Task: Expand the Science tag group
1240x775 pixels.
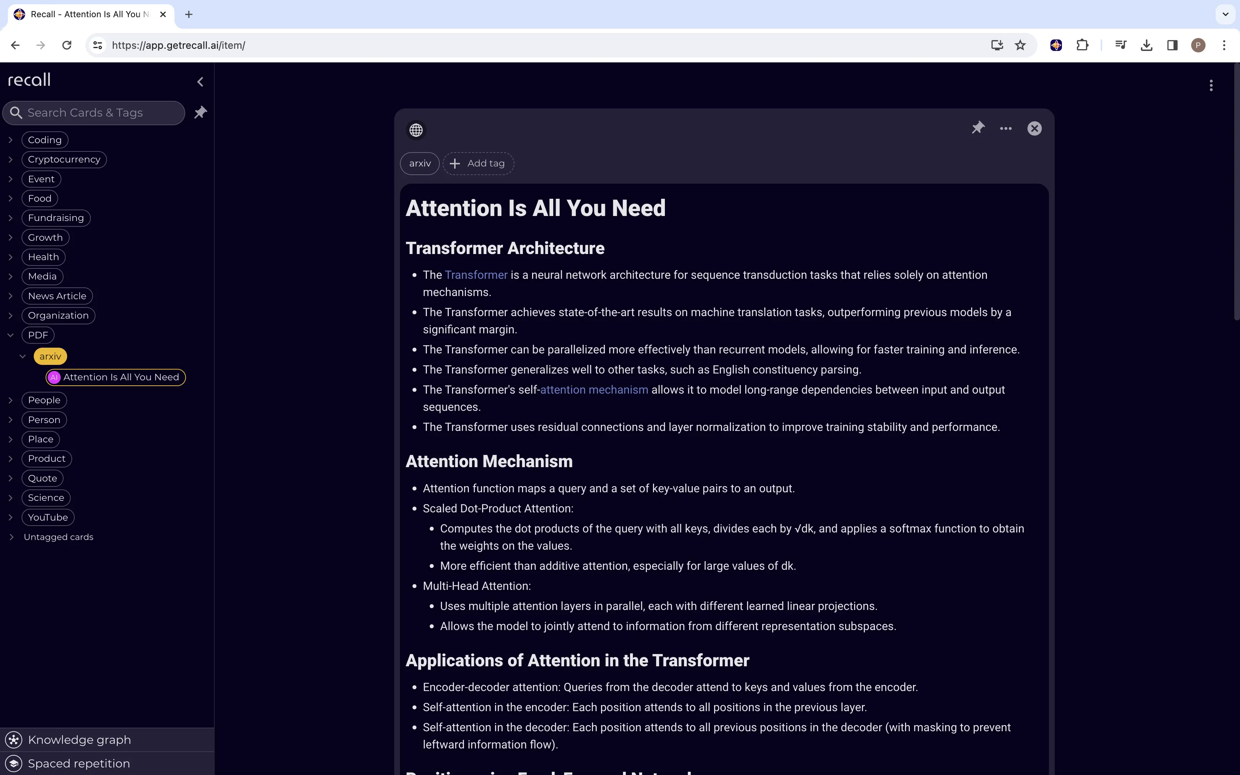Action: point(11,497)
